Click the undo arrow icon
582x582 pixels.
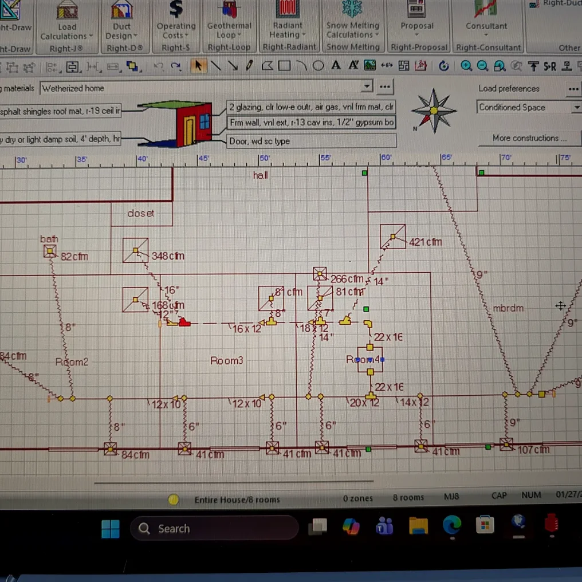pos(159,66)
